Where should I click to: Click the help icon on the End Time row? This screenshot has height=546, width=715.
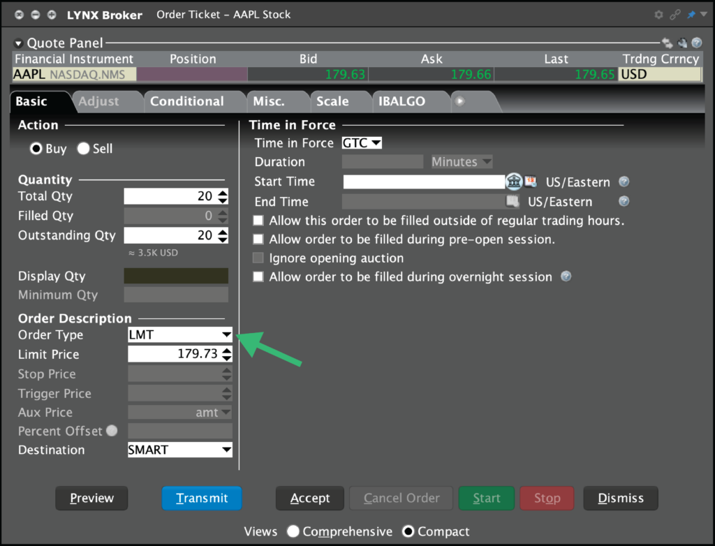click(624, 201)
